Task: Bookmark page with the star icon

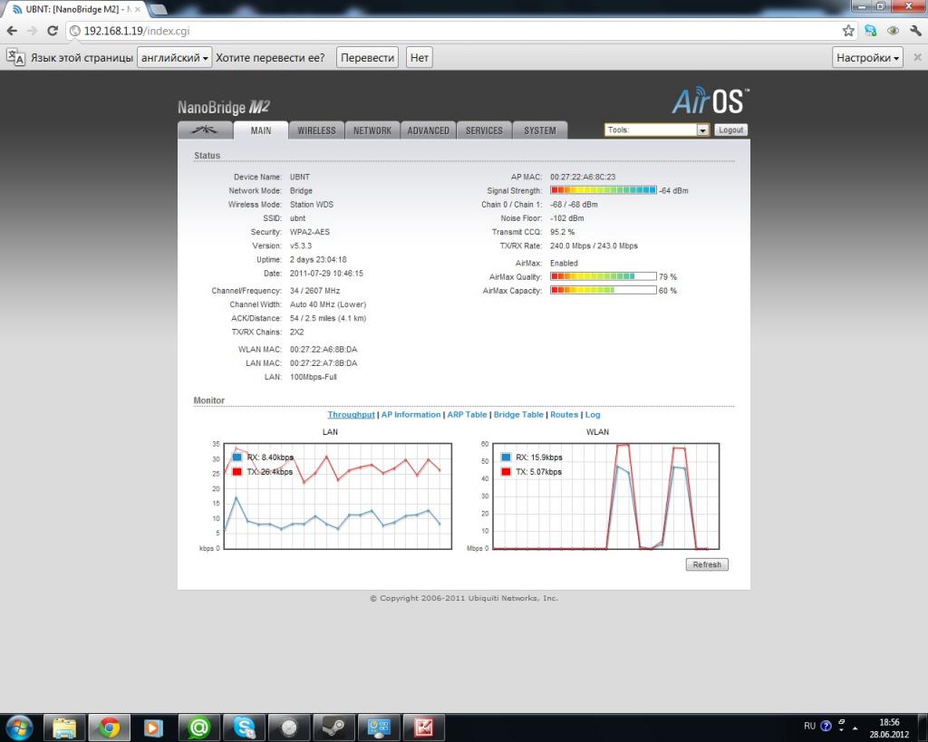Action: point(848,31)
